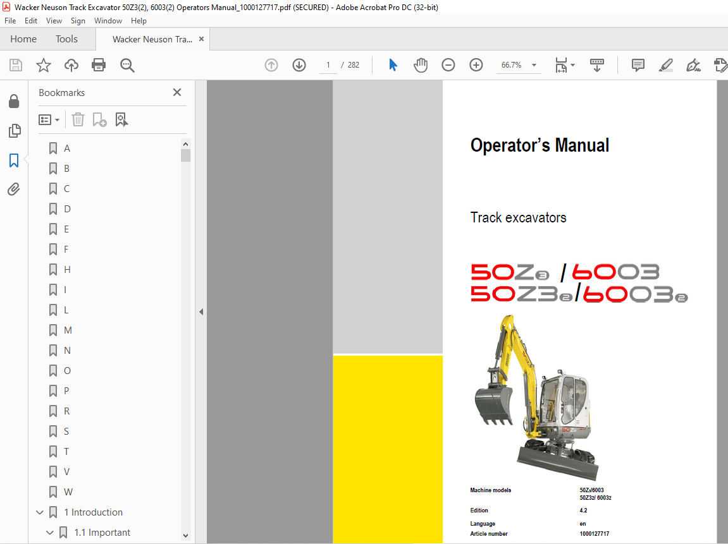Select bookmark B
The image size is (728, 544).
67,168
